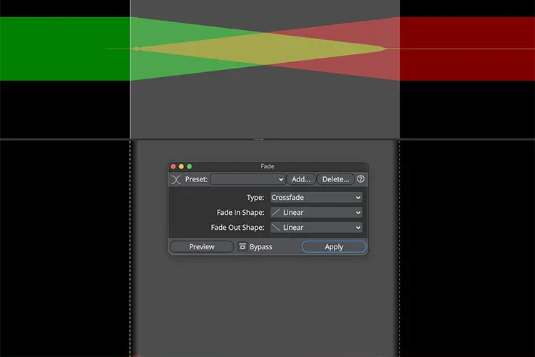This screenshot has height=357, width=535.
Task: Apply the crossfade
Action: pos(334,246)
